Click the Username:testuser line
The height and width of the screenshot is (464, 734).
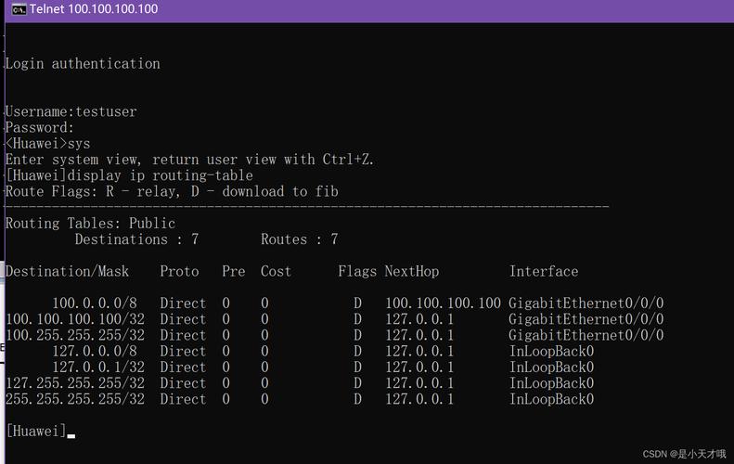(71, 112)
